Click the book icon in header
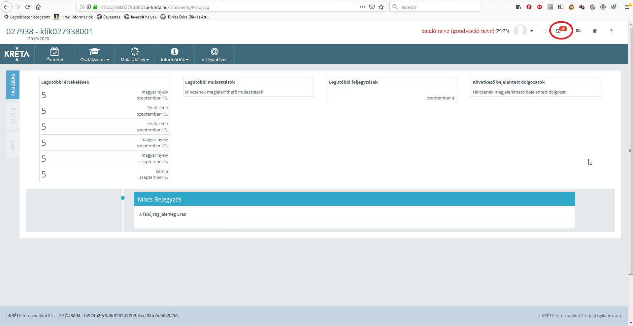Image resolution: width=633 pixels, height=326 pixels. [594, 31]
